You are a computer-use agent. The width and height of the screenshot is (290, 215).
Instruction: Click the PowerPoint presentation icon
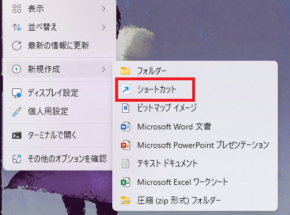(126, 145)
